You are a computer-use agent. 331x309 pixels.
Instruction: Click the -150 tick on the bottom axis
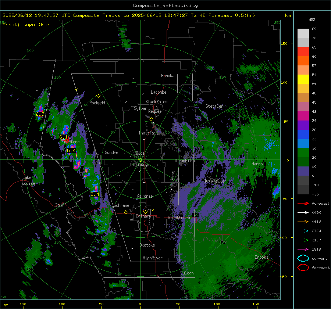[x=22, y=304]
